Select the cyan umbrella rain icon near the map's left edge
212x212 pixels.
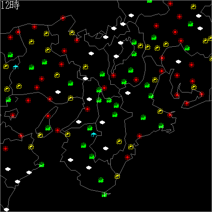tap(15, 67)
